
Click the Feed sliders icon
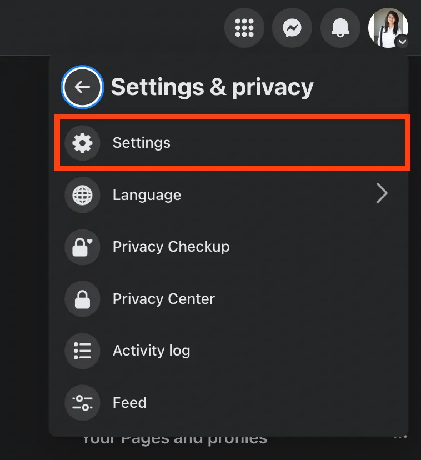tap(82, 403)
